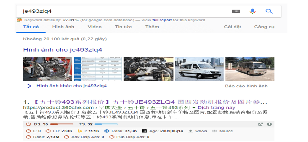This screenshot has width=308, height=142.
Task: Open the engine bay close-up thumbnail
Action: coord(149,69)
